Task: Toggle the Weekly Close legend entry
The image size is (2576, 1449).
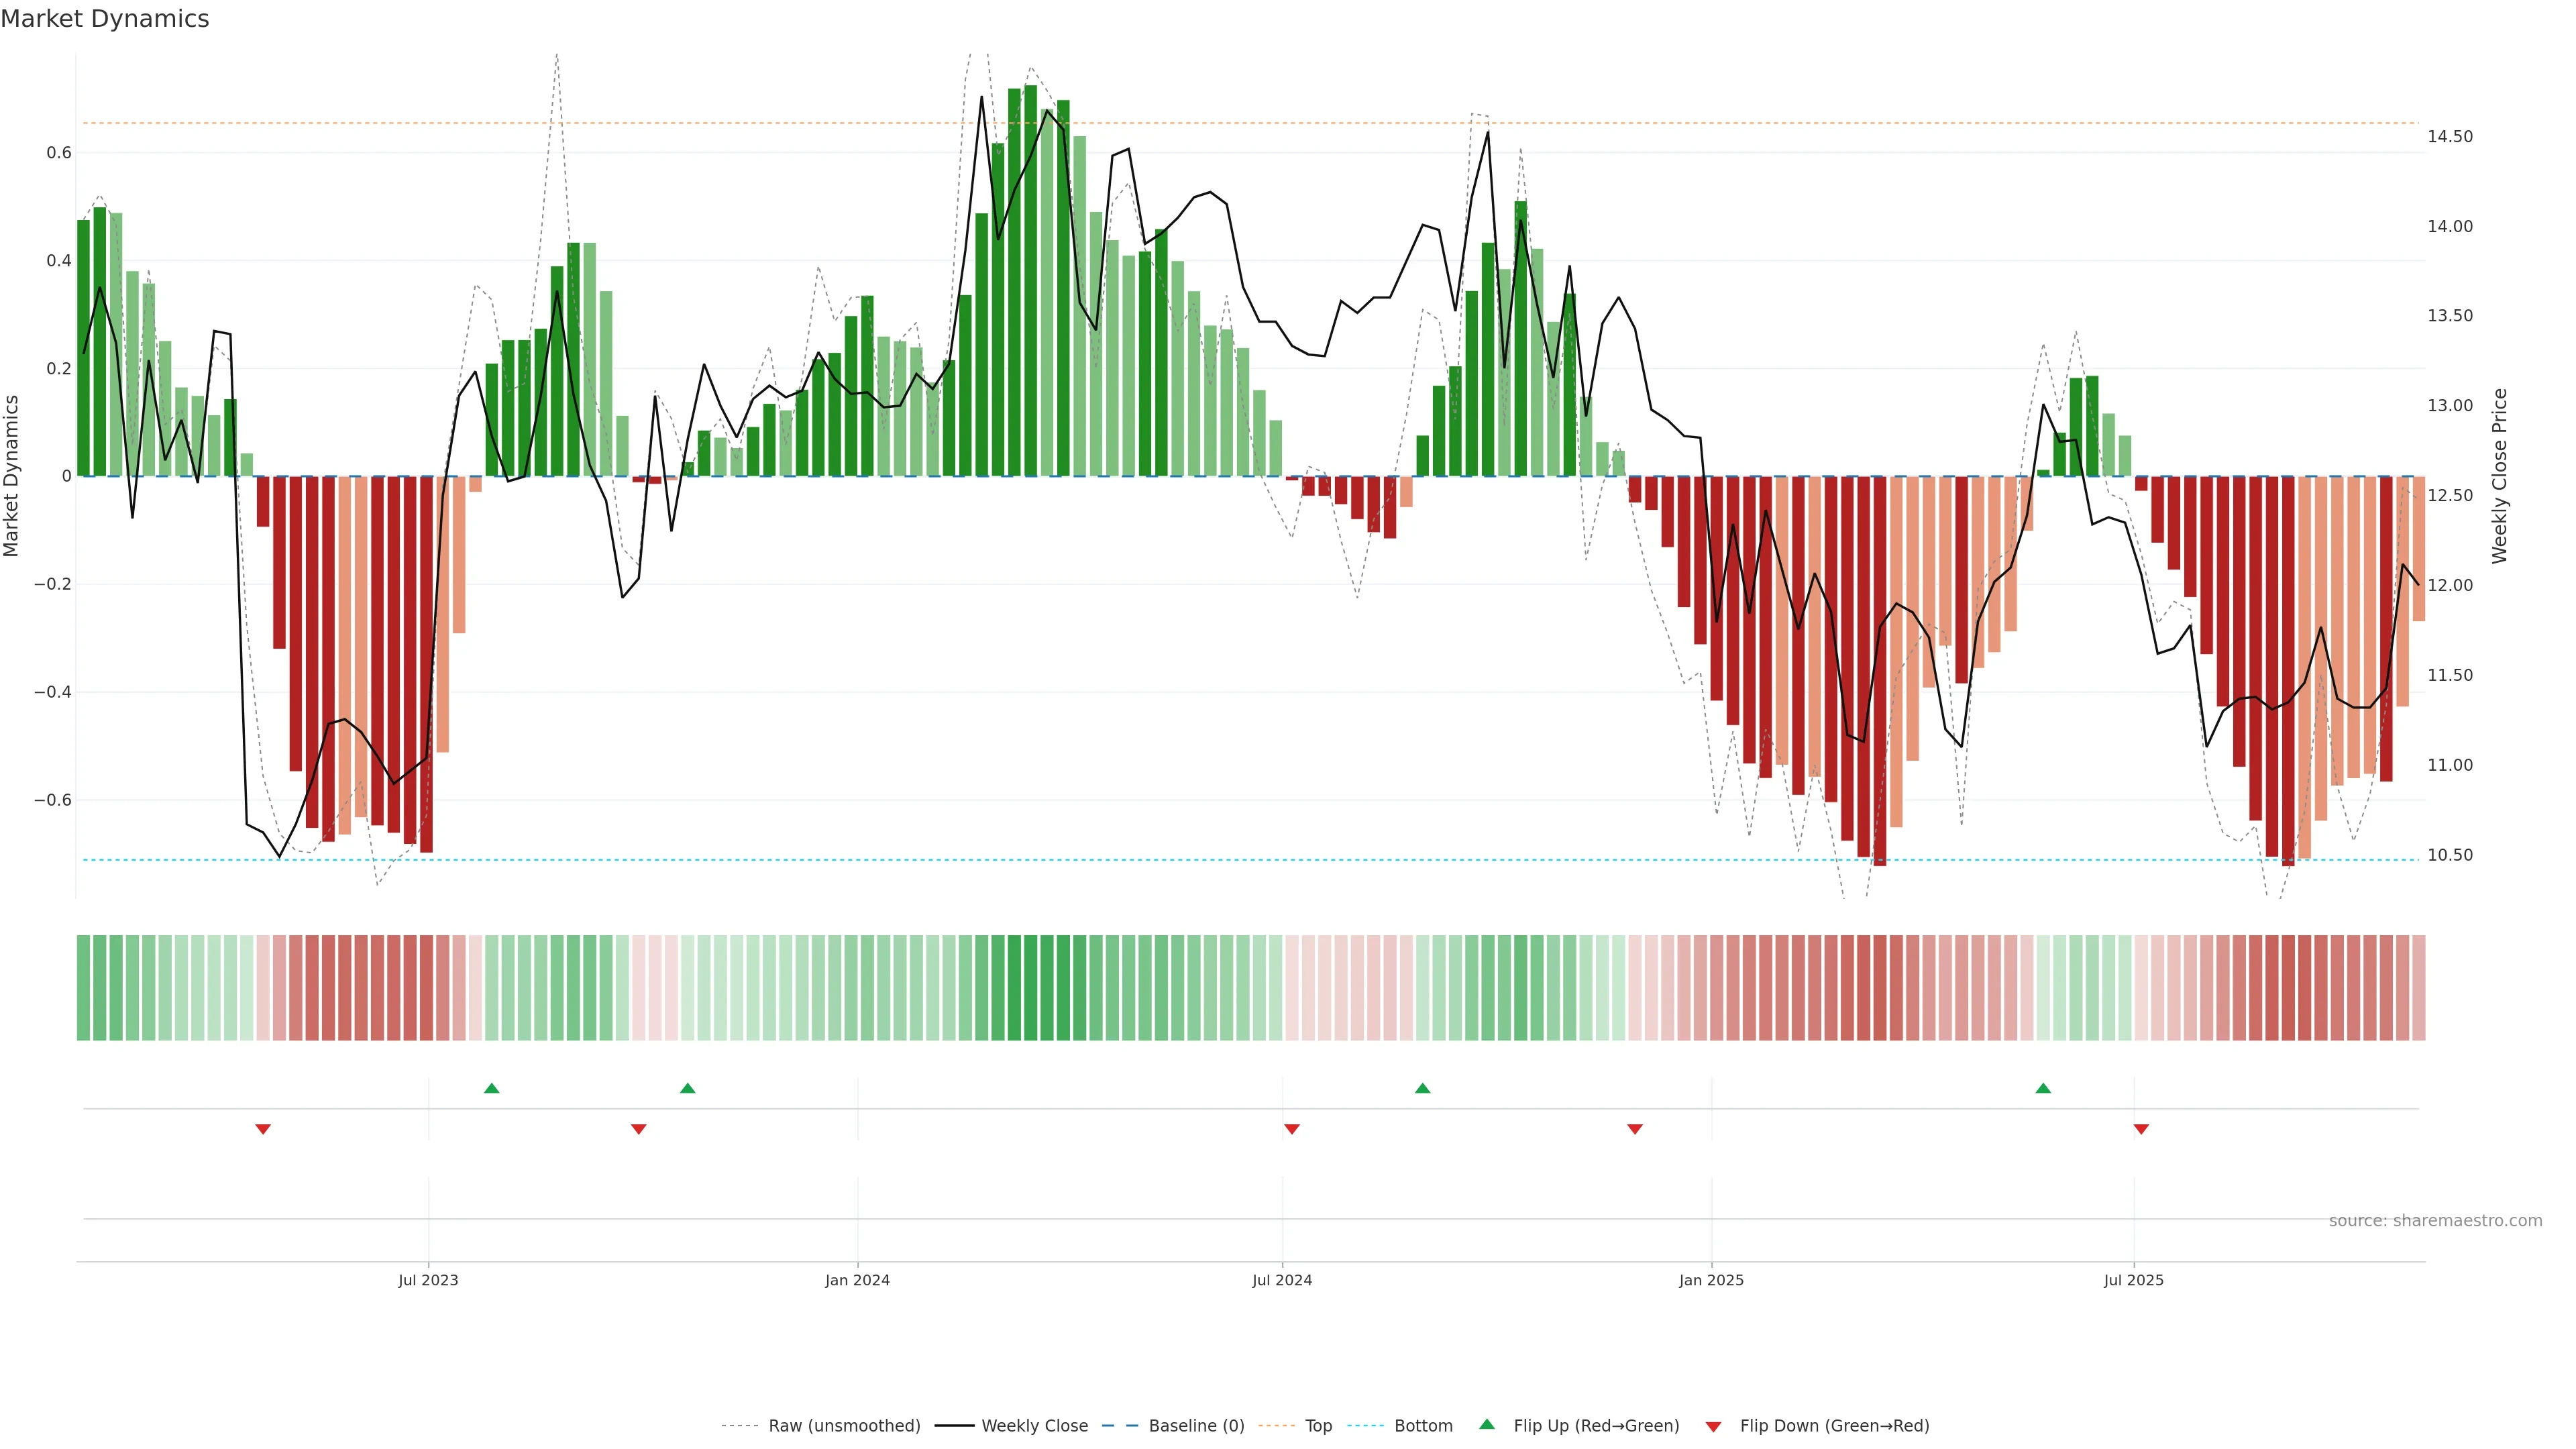Action: click(x=1034, y=1426)
